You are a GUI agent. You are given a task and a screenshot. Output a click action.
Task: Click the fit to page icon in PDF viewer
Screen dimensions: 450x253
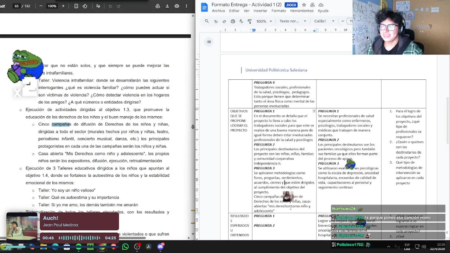point(76,6)
